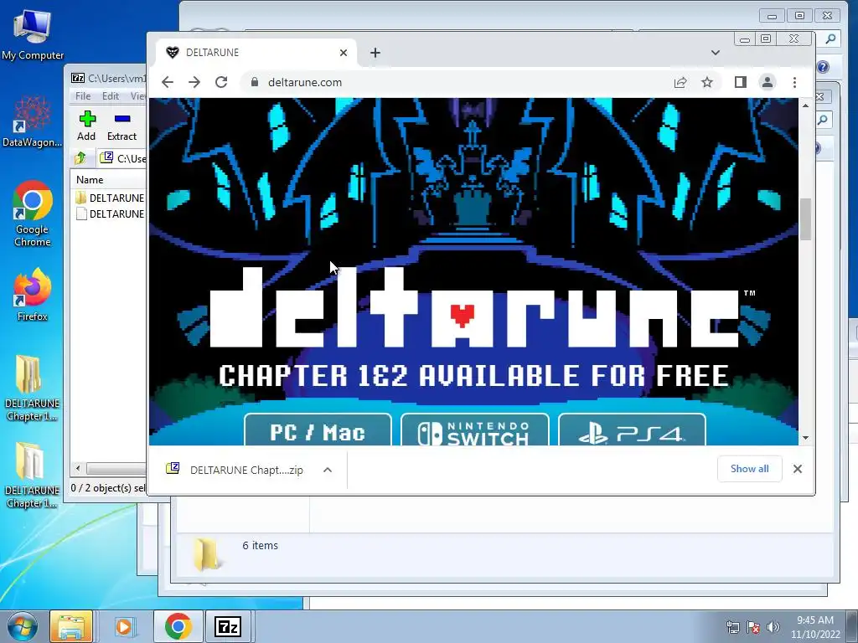Image resolution: width=858 pixels, height=643 pixels.
Task: Expand download item options chevron
Action: (328, 470)
